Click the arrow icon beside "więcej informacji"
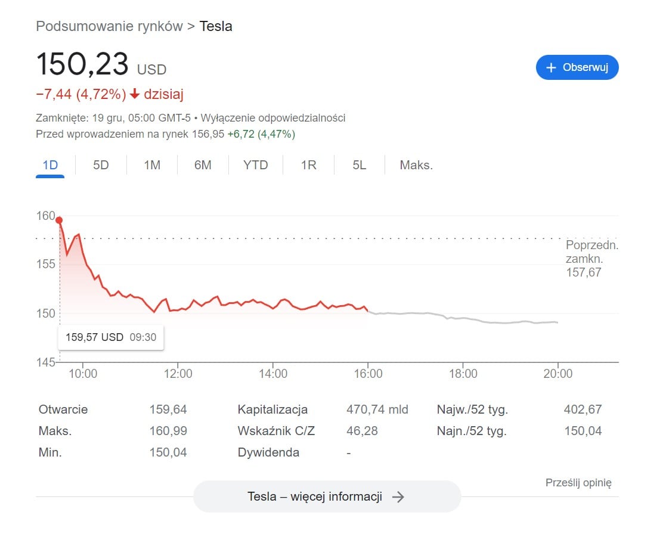The width and height of the screenshot is (666, 537). (398, 496)
